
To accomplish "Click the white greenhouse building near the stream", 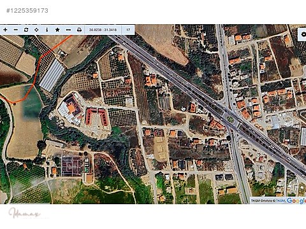I will (52, 75).
